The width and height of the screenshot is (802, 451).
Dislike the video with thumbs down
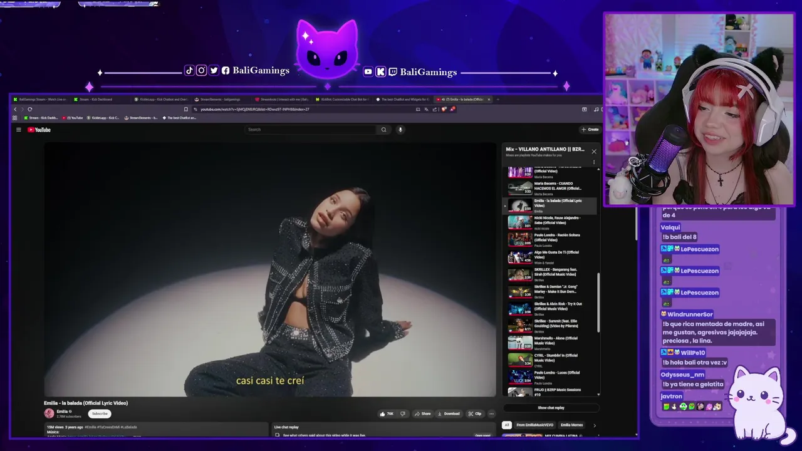point(403,413)
